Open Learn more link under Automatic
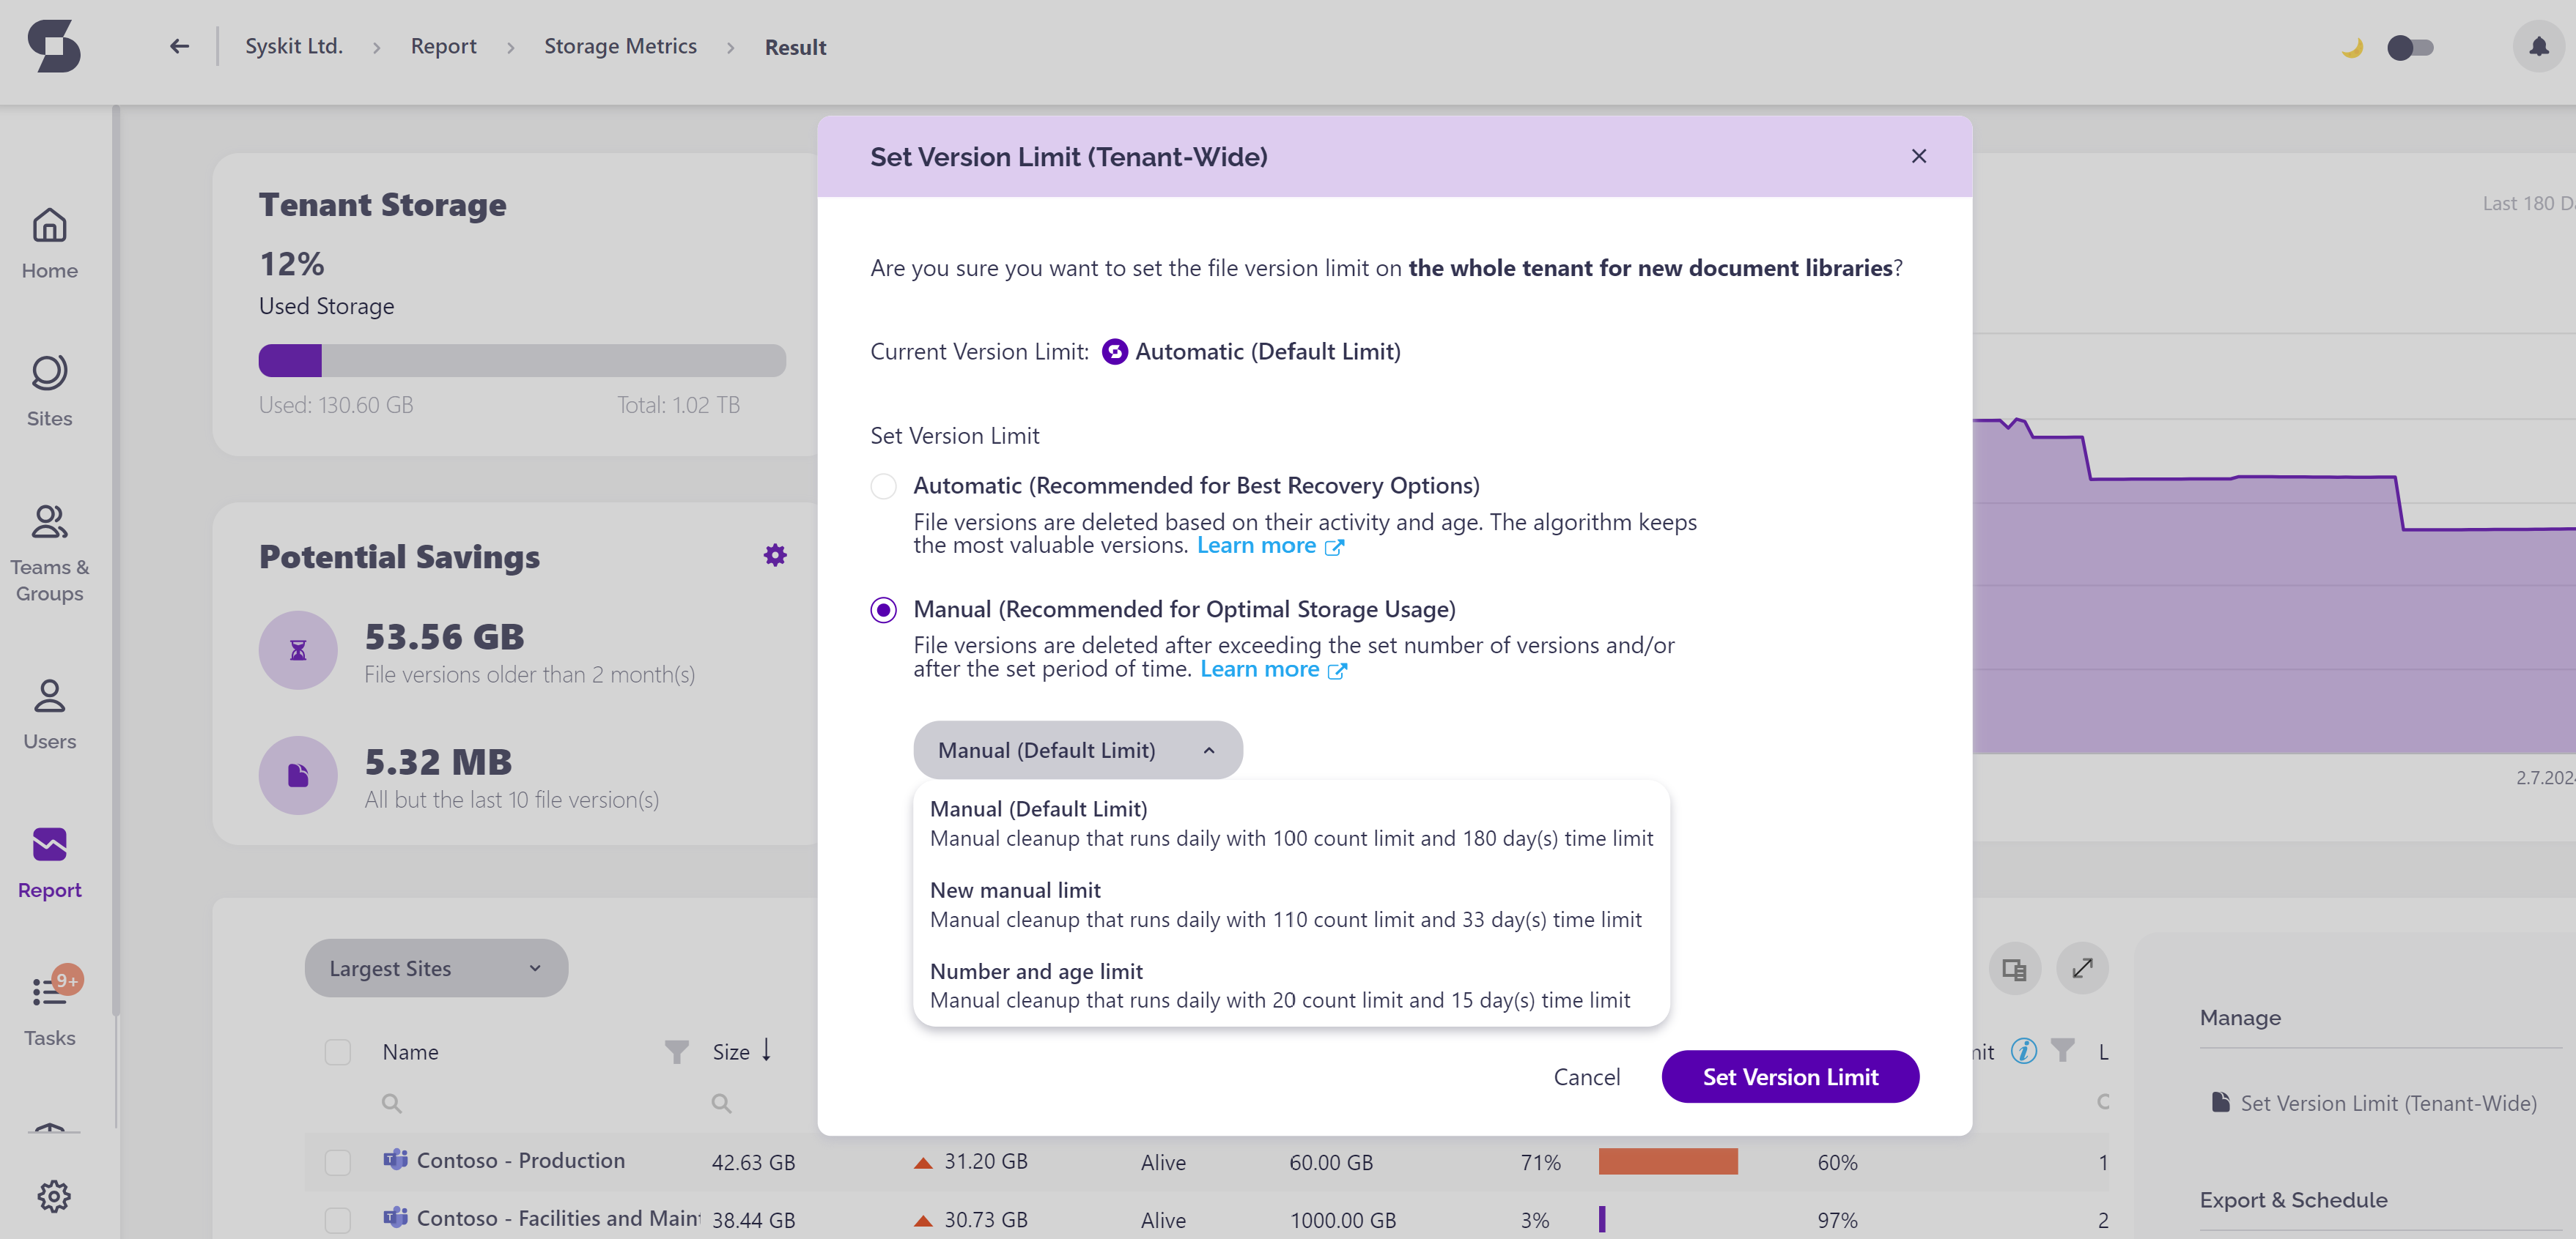Screen dimensions: 2576x1239 click(1270, 546)
